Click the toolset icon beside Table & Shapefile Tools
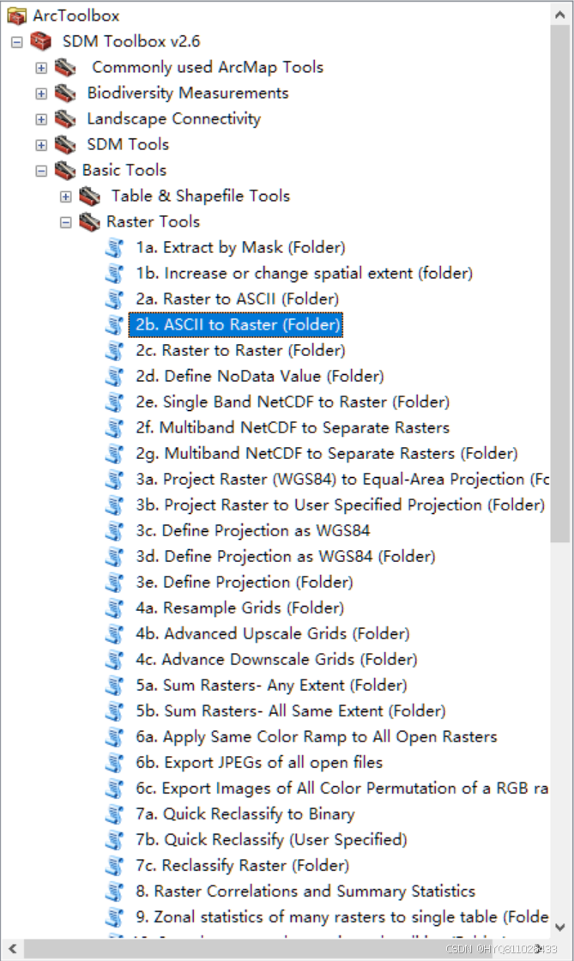This screenshot has height=961, width=574. coord(89,196)
